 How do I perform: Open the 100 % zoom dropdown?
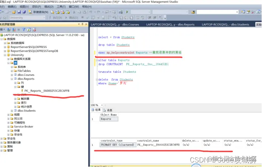(x=102, y=105)
